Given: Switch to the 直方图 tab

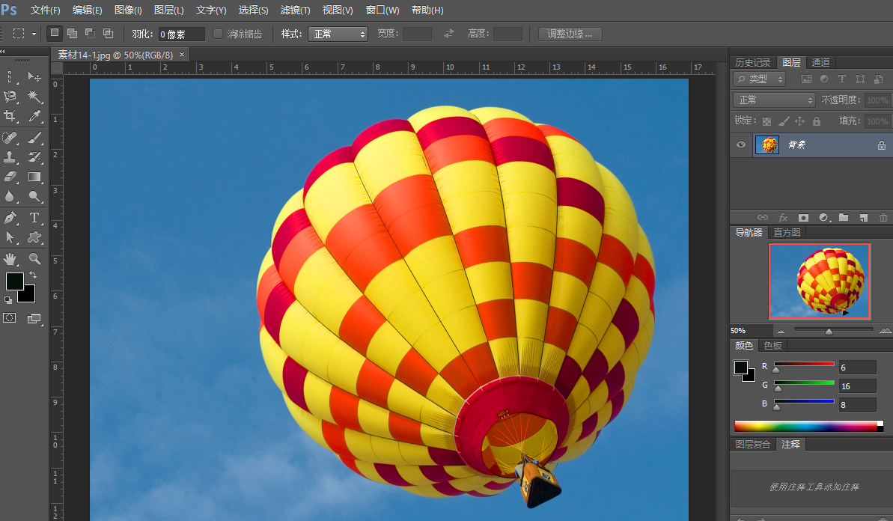Looking at the screenshot, I should coord(787,232).
